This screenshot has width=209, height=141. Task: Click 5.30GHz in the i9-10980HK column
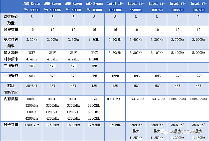coord(115,53)
